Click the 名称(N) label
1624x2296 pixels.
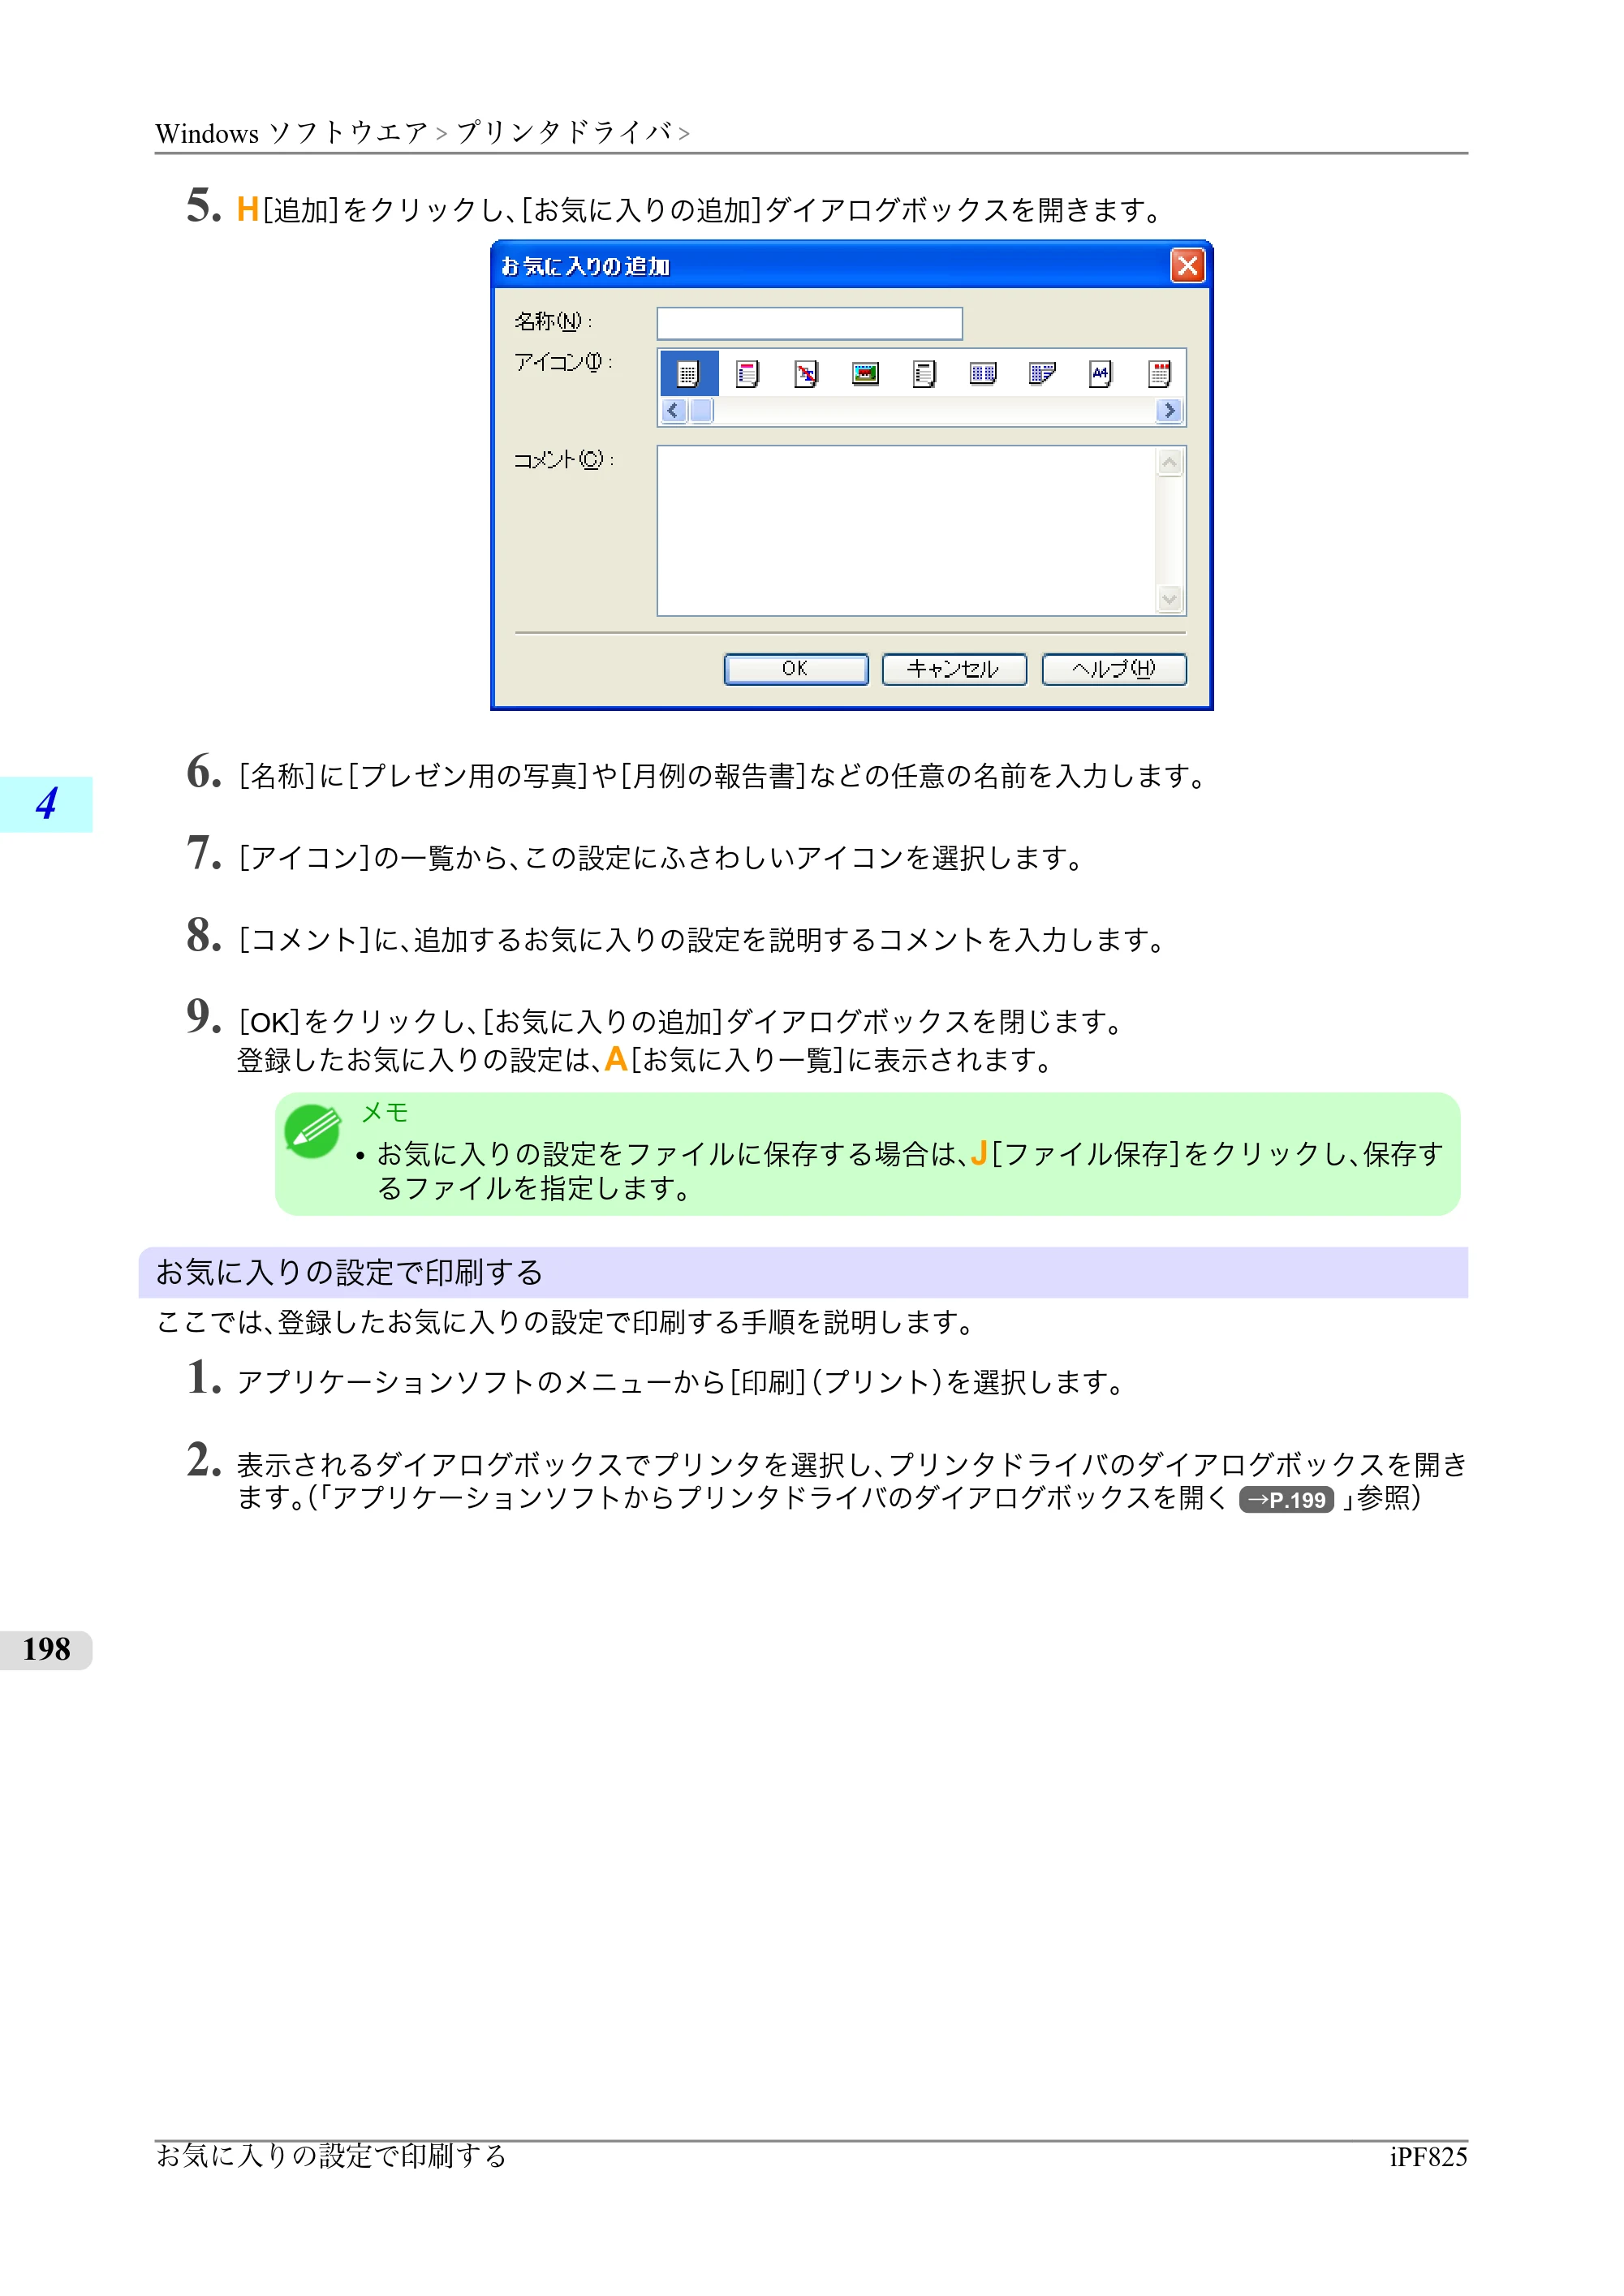553,321
